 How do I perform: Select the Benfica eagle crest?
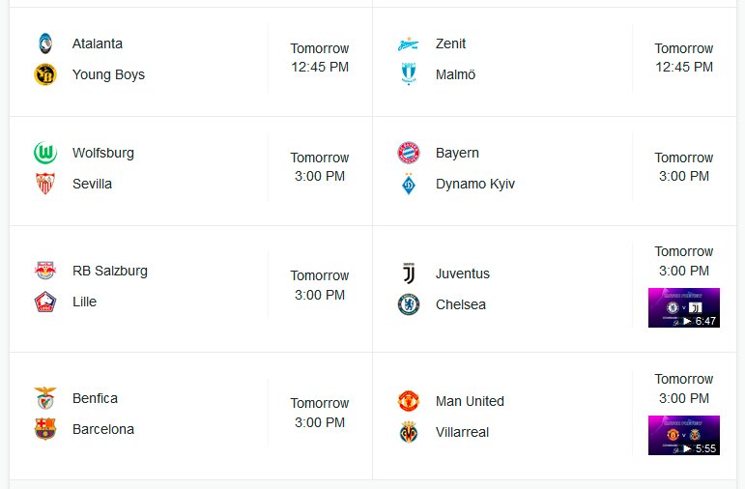pos(45,398)
